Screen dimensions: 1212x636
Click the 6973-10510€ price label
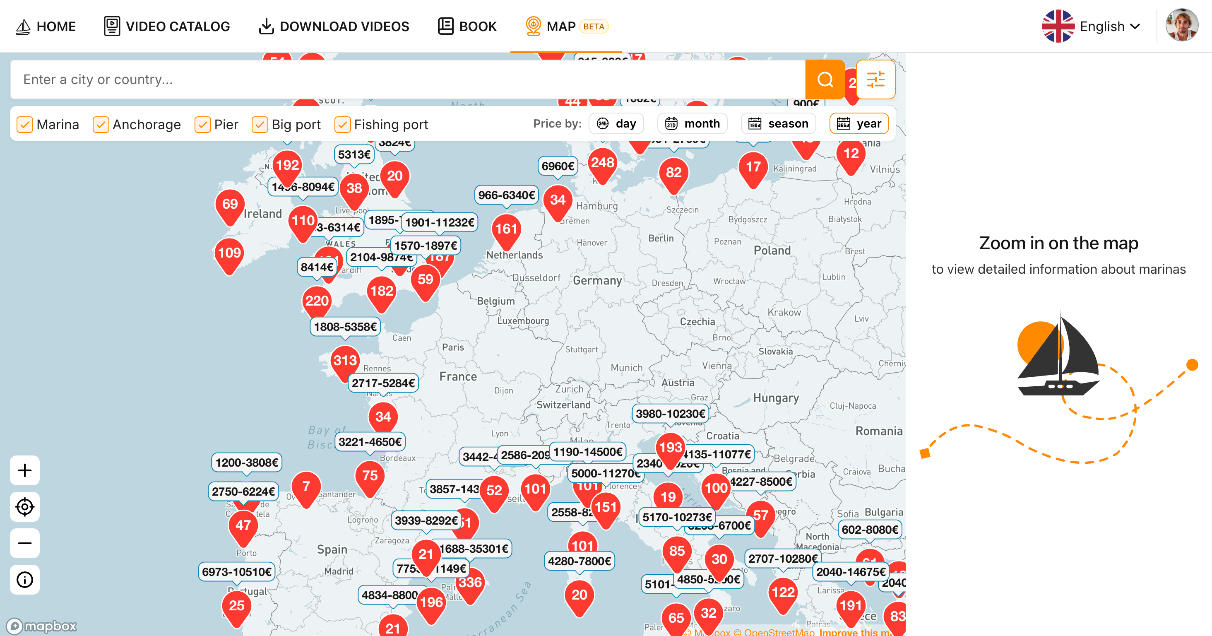click(237, 572)
